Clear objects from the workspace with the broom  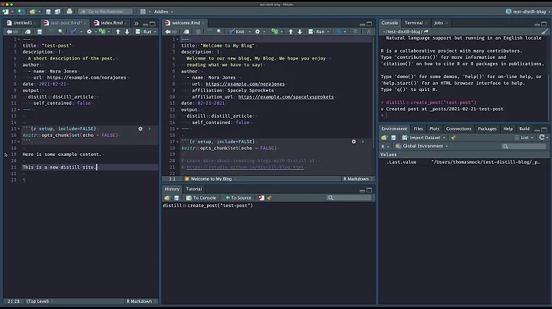pos(453,138)
